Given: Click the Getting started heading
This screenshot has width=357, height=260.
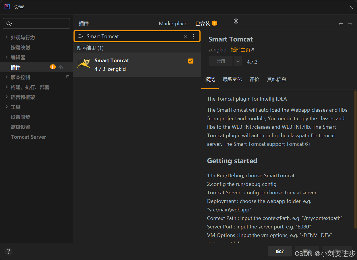Looking at the screenshot, I should [232, 161].
